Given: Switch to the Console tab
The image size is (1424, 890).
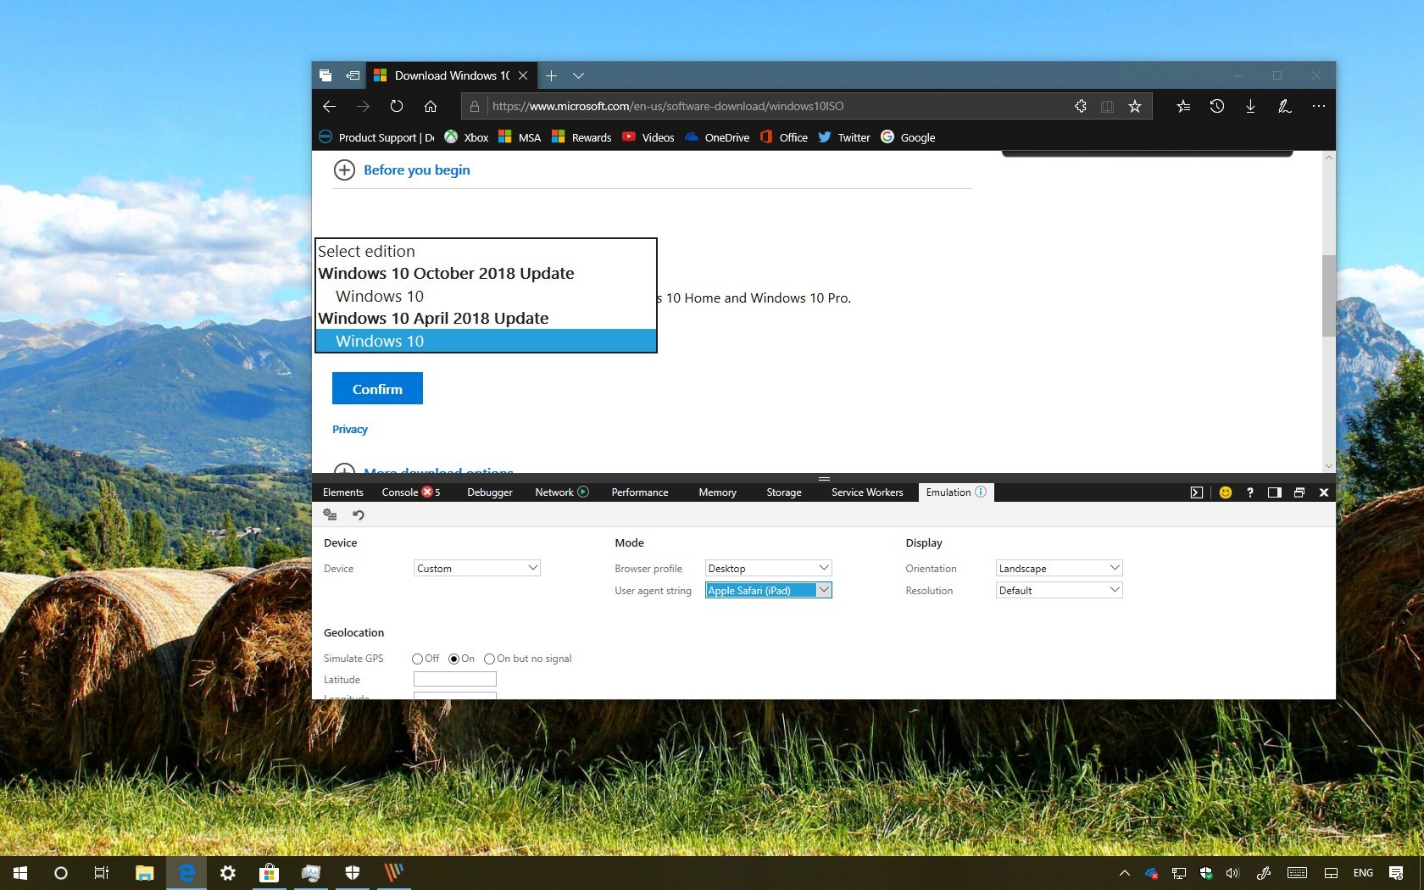Looking at the screenshot, I should (x=410, y=492).
